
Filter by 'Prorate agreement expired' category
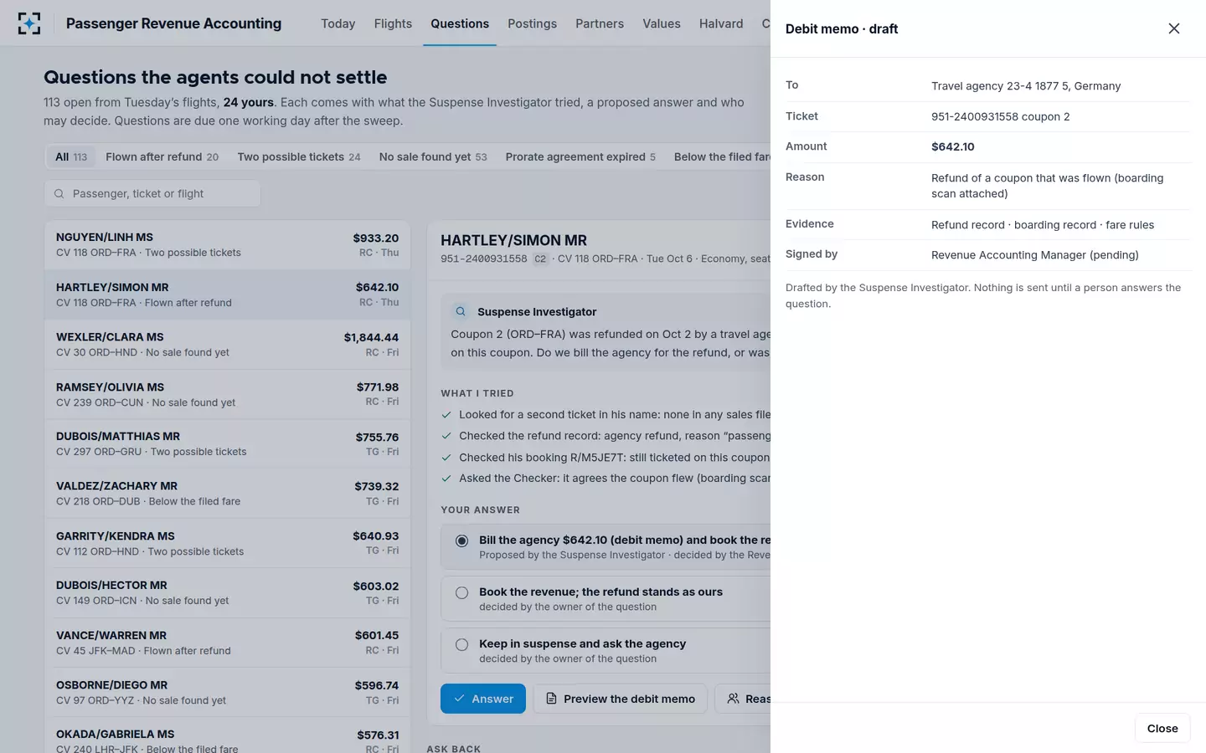(x=580, y=156)
